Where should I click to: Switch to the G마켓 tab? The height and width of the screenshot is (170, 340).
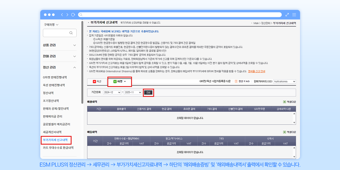pyautogui.click(x=119, y=81)
